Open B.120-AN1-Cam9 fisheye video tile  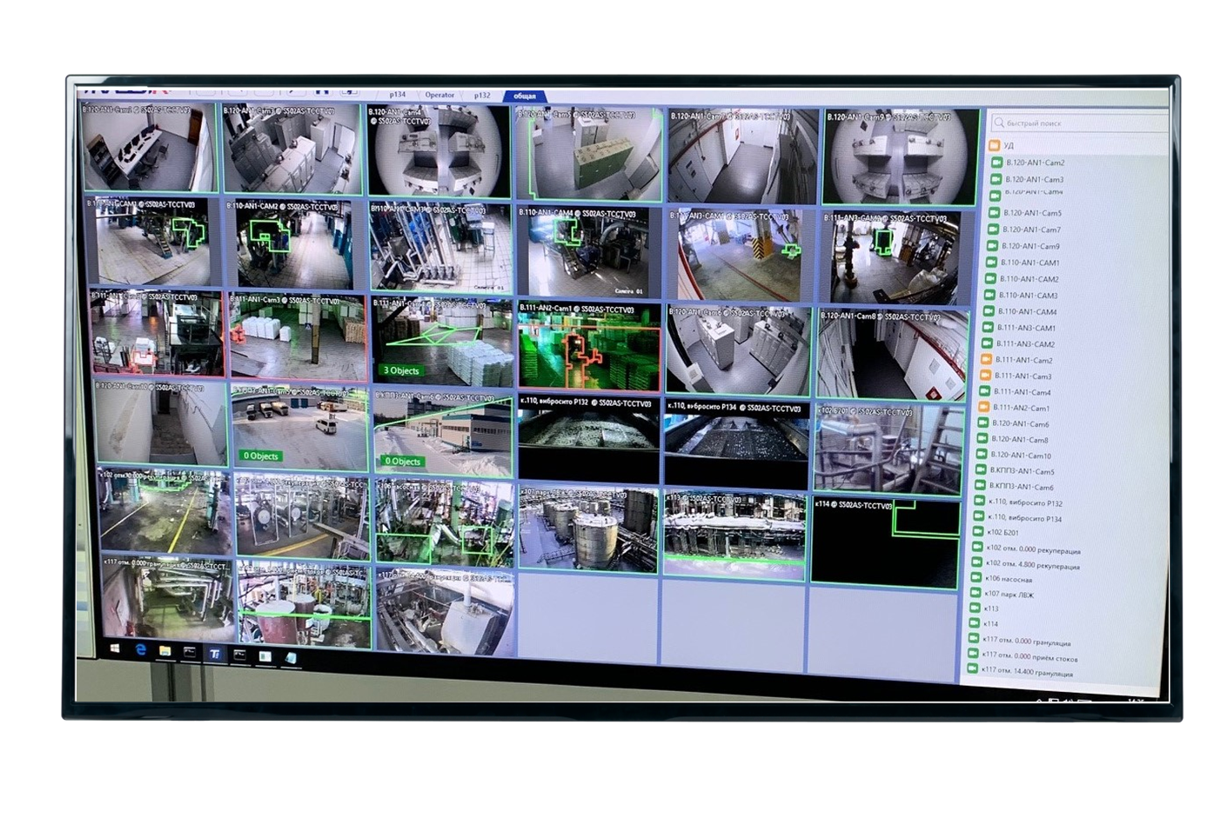tap(899, 157)
